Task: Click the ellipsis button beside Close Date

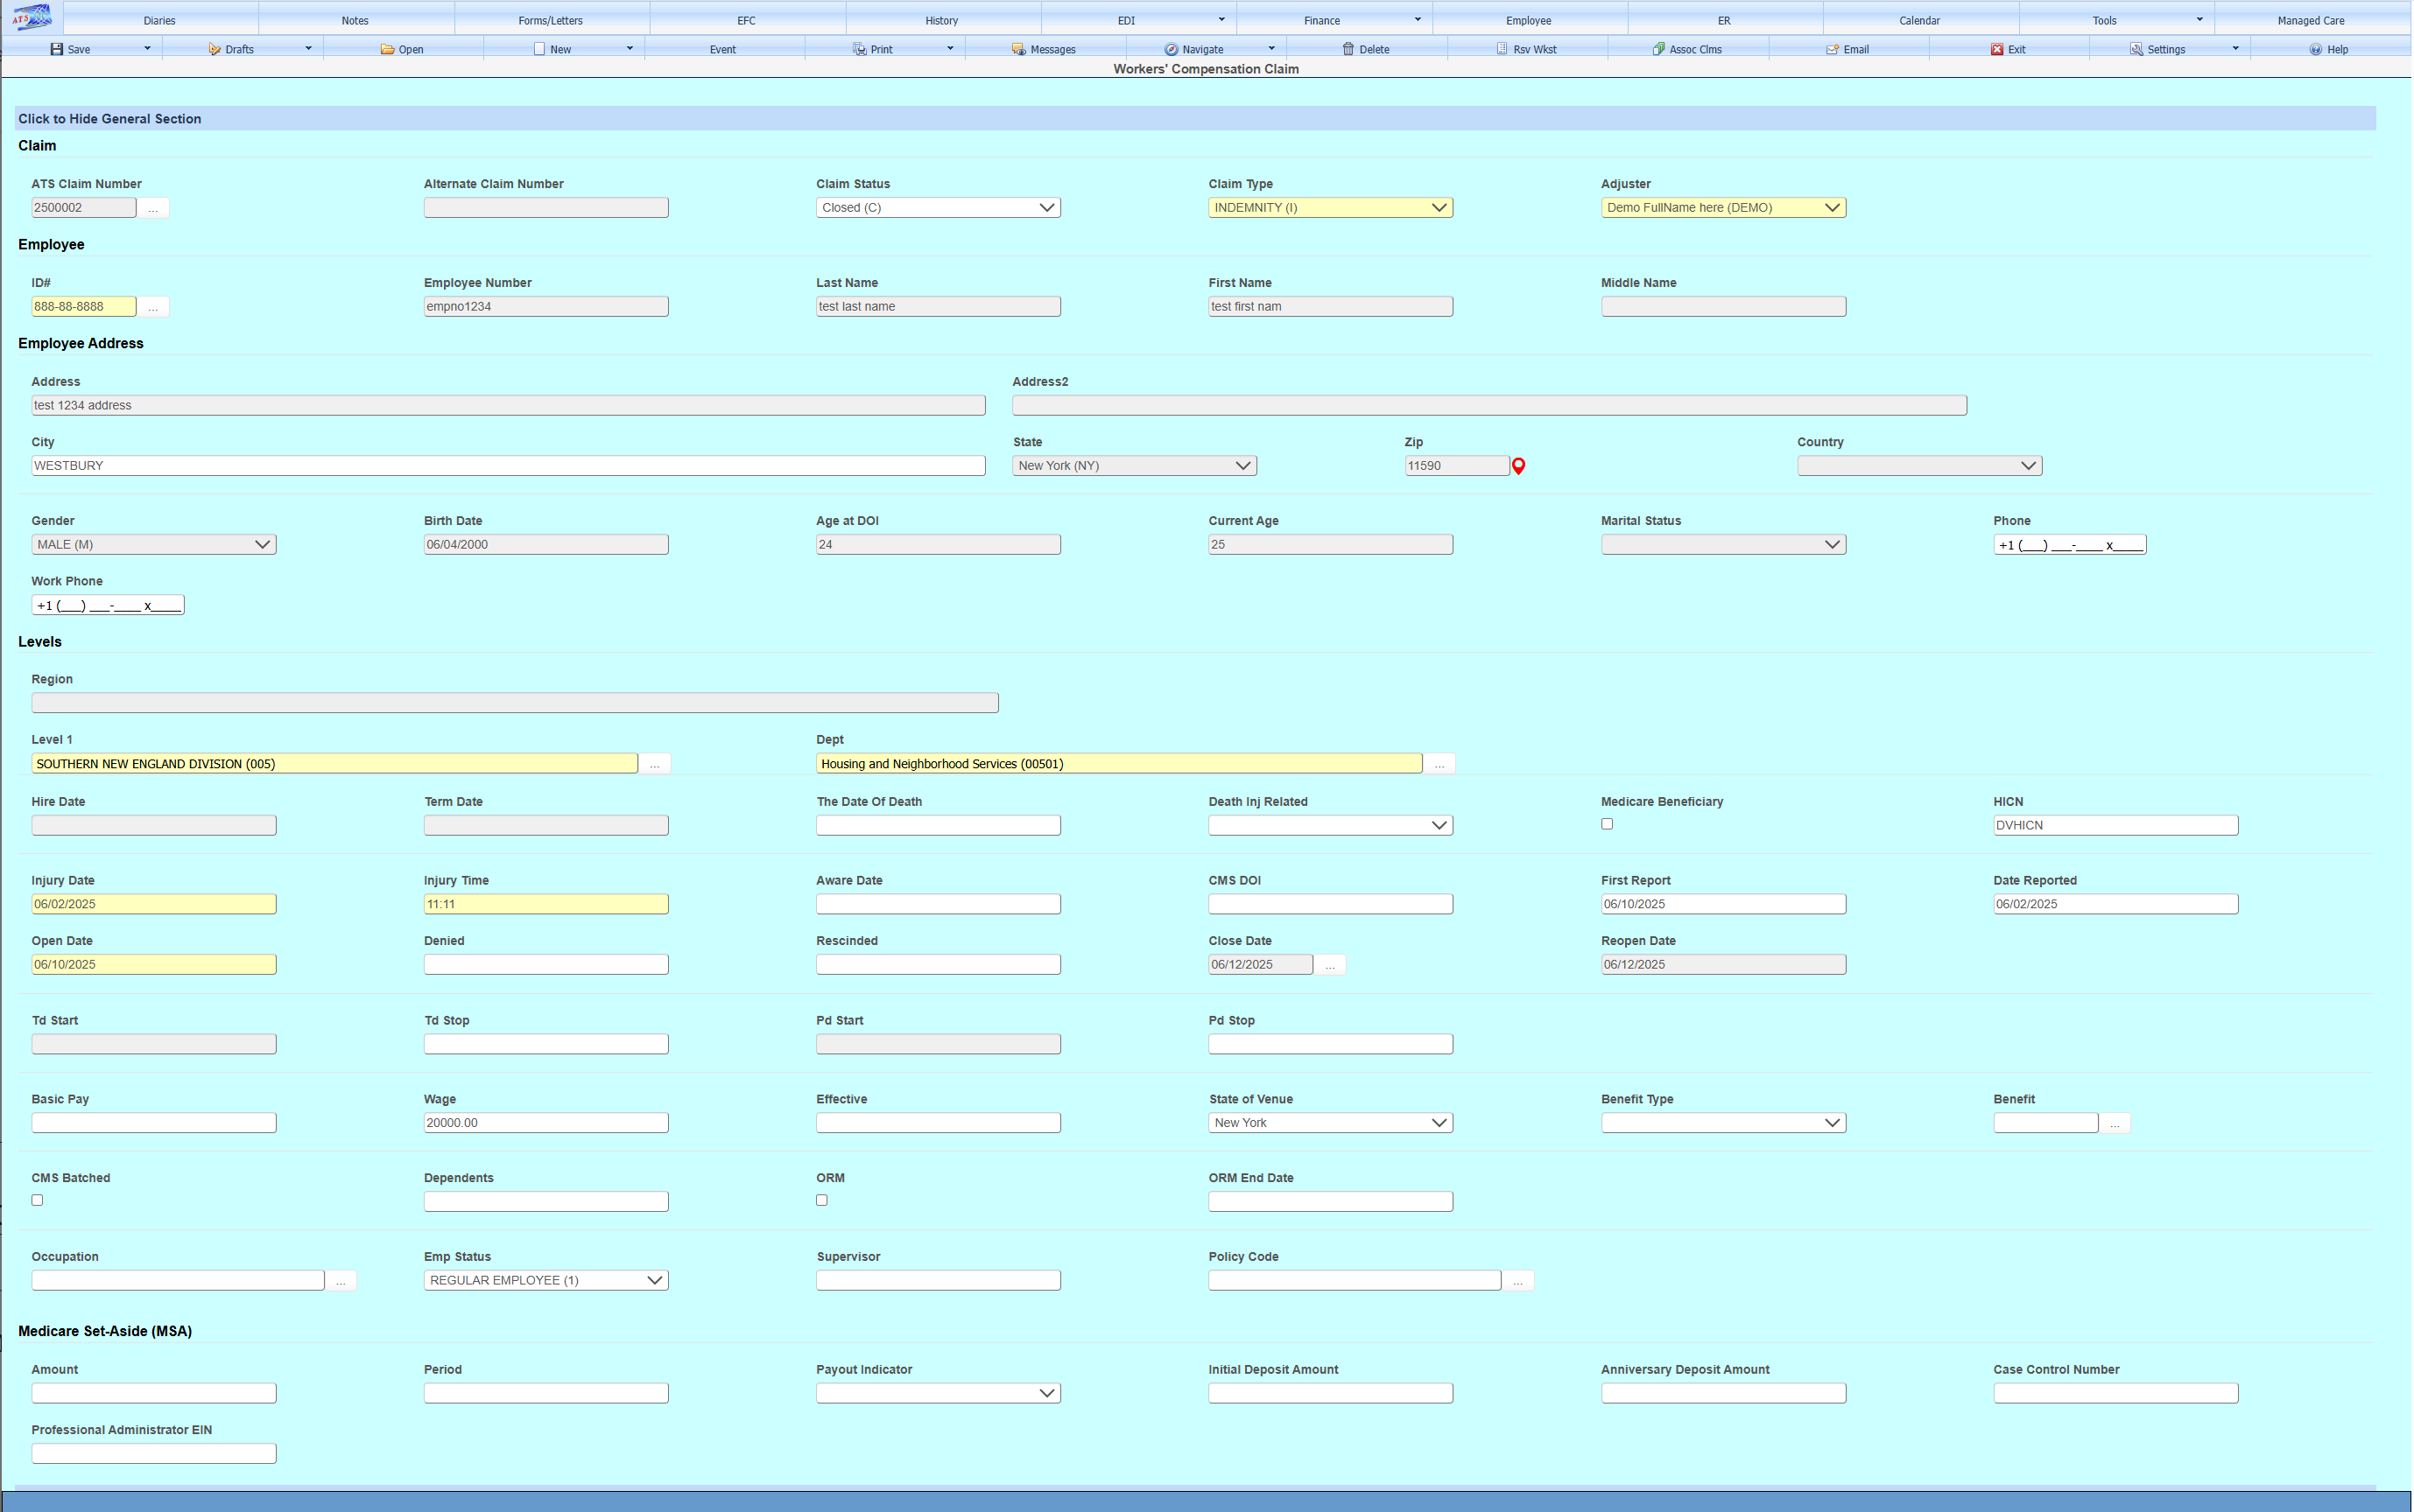Action: click(x=1329, y=965)
